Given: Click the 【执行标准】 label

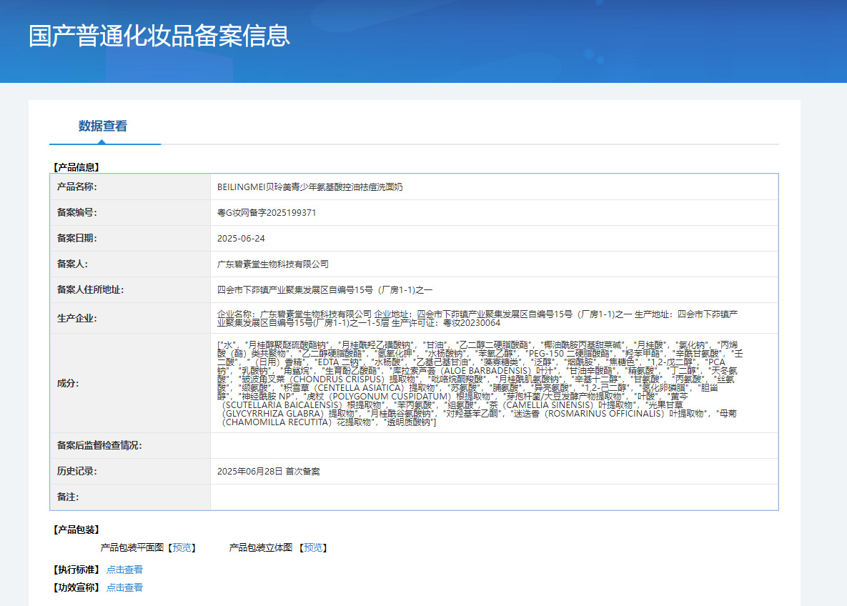Looking at the screenshot, I should (76, 570).
